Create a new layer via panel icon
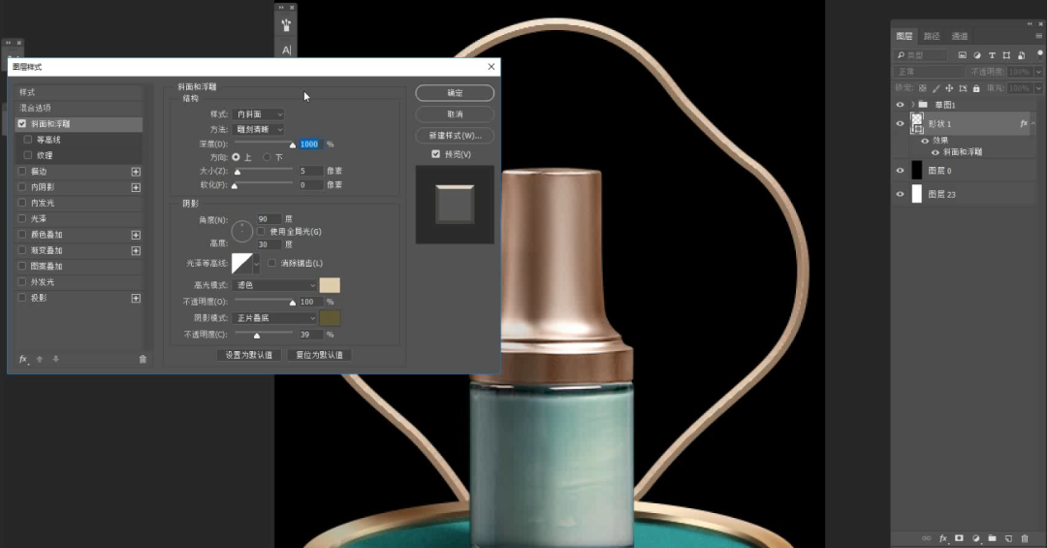1047x548 pixels. 1008,537
